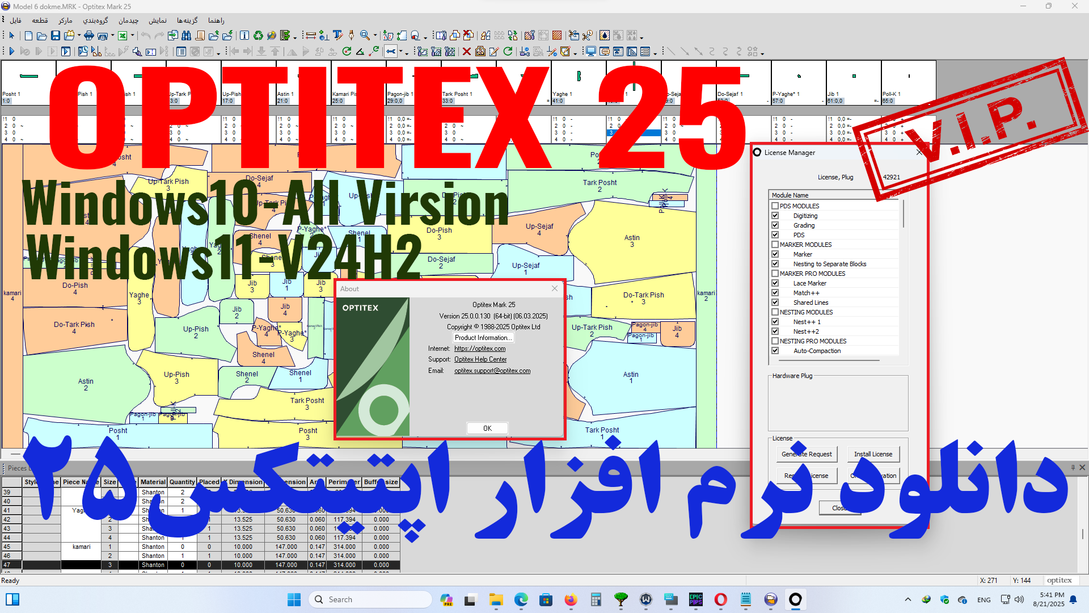Select the Print icon
Screen dimensions: 1089x613
pos(88,35)
